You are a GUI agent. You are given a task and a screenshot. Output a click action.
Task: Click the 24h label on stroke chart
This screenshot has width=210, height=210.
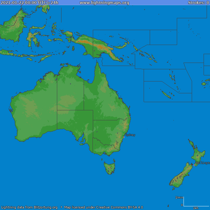point(196,208)
